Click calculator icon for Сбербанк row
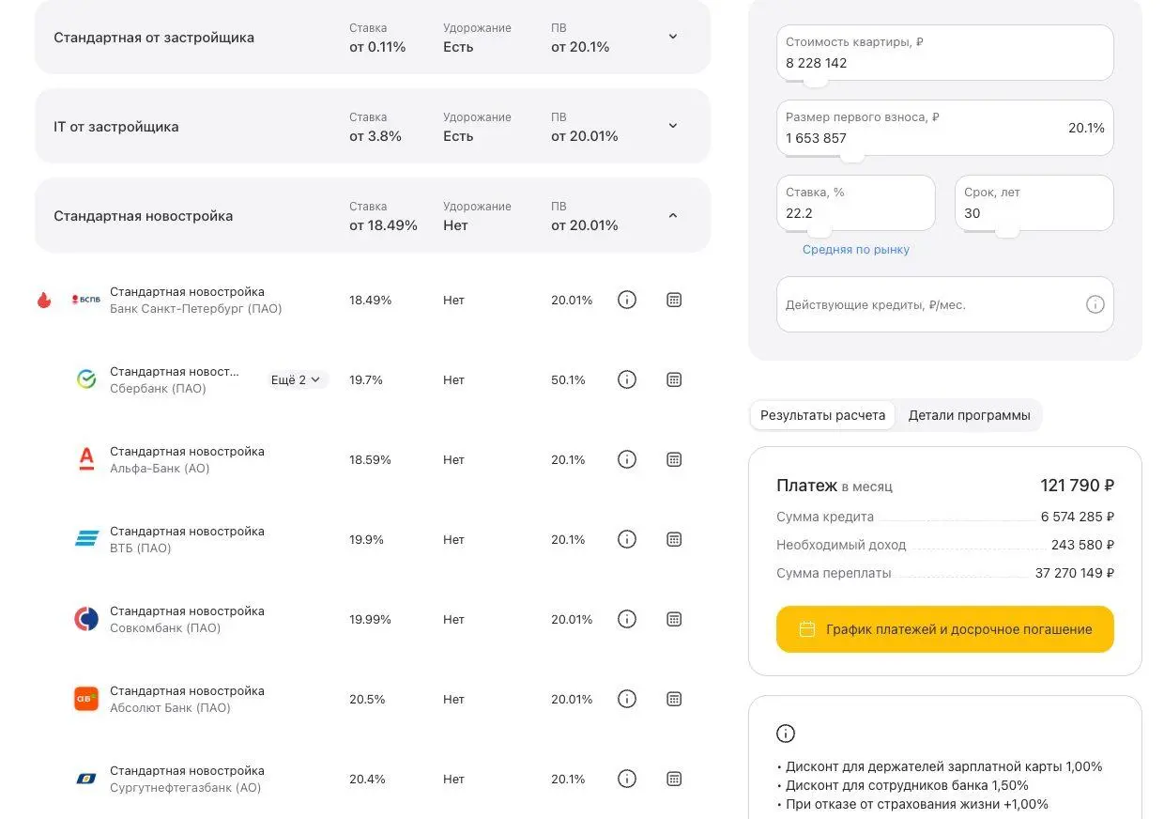Screen dimensions: 1164x819 [673, 380]
